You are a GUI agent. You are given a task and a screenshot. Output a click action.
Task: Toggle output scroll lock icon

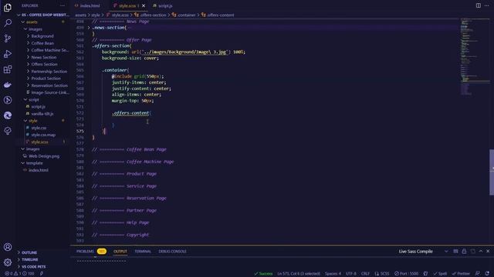pyautogui.click(x=464, y=252)
